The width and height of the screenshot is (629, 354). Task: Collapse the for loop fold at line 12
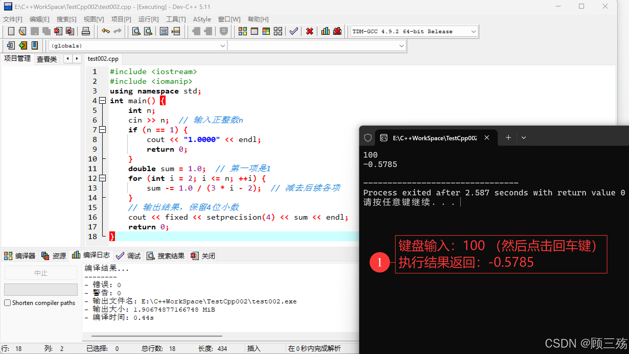(102, 178)
